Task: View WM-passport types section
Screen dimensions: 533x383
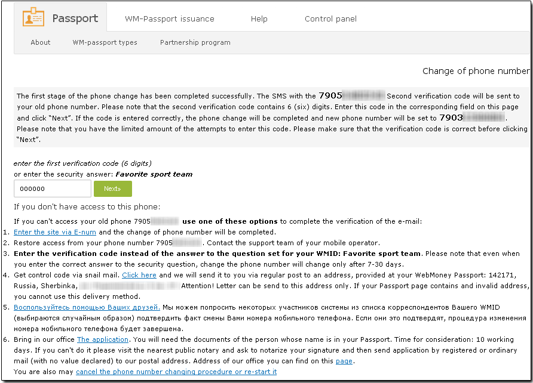Action: coord(105,42)
